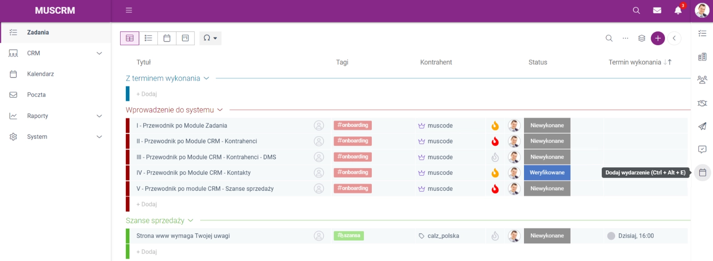Open the building icon in right sidebar

pyautogui.click(x=702, y=57)
